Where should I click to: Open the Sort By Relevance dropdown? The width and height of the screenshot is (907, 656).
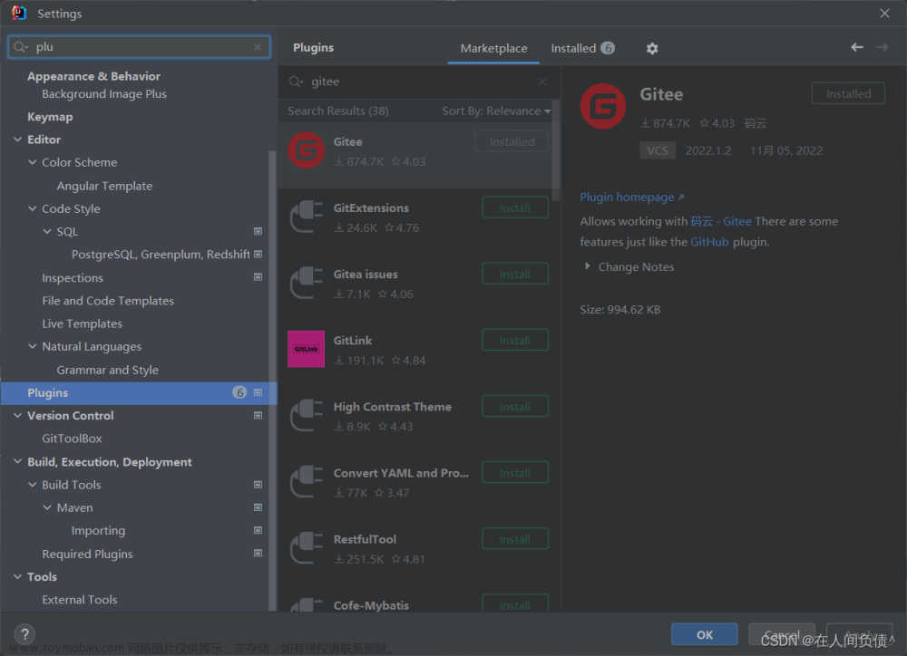(x=496, y=111)
